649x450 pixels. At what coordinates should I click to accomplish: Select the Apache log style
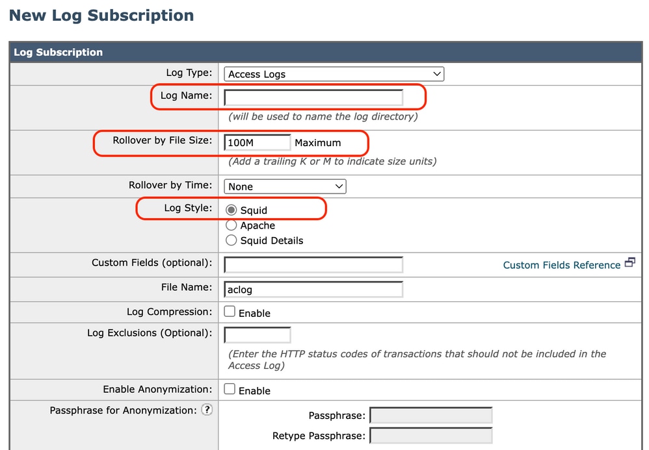click(231, 225)
